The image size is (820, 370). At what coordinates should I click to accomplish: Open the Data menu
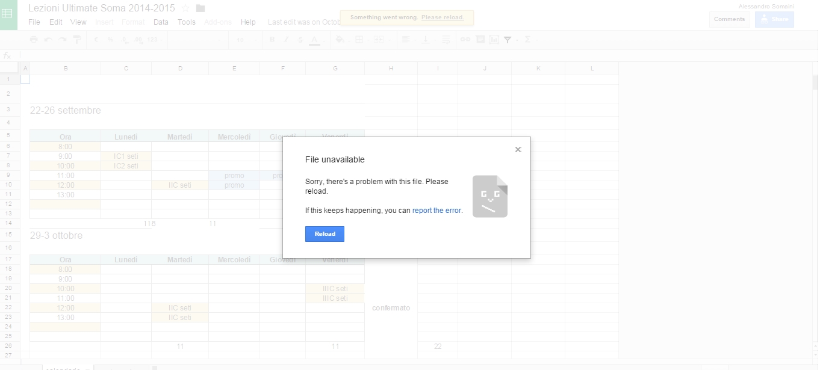pyautogui.click(x=161, y=22)
